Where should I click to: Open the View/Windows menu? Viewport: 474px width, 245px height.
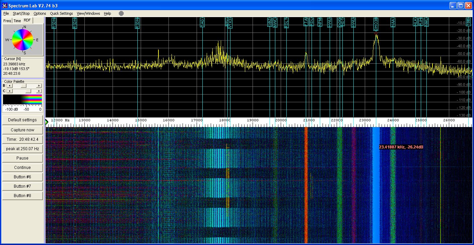pyautogui.click(x=88, y=13)
